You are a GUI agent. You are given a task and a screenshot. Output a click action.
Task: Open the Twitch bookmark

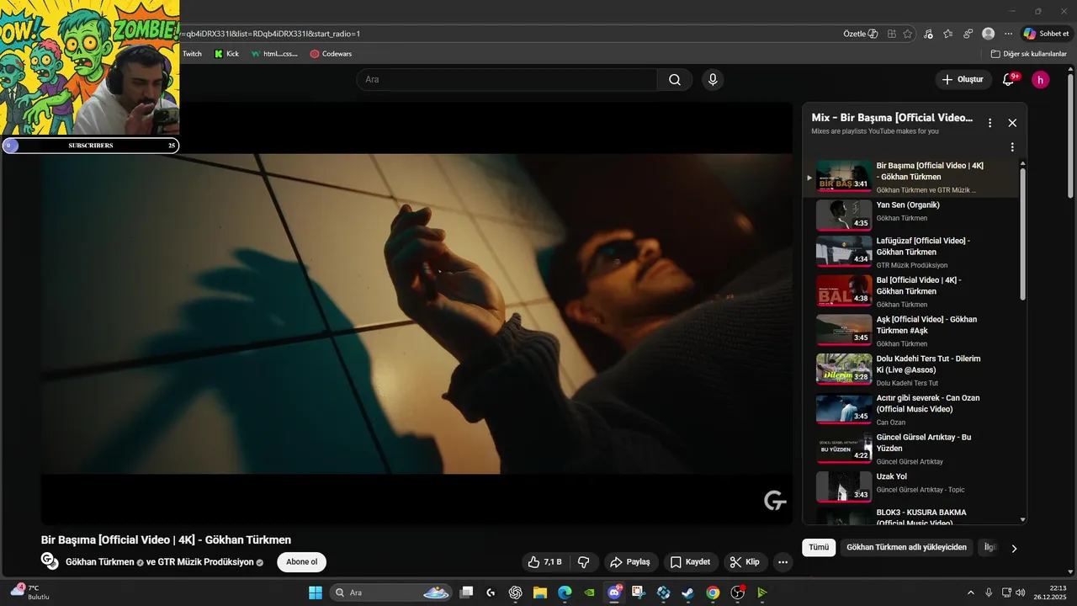(x=193, y=54)
